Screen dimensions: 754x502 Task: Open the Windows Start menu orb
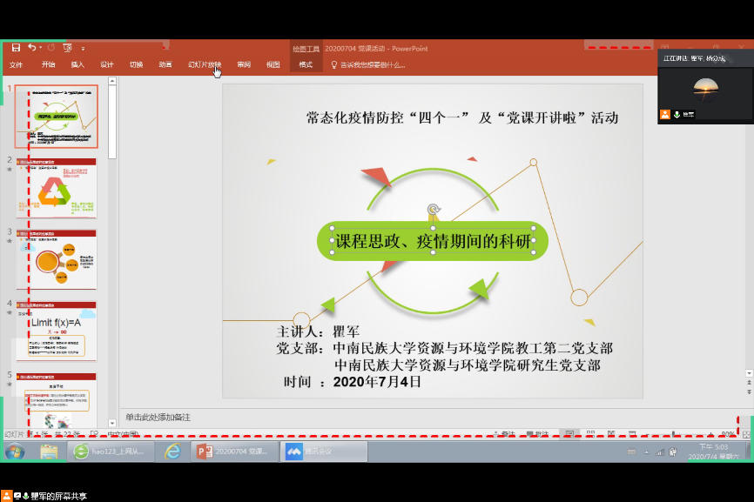coord(15,452)
